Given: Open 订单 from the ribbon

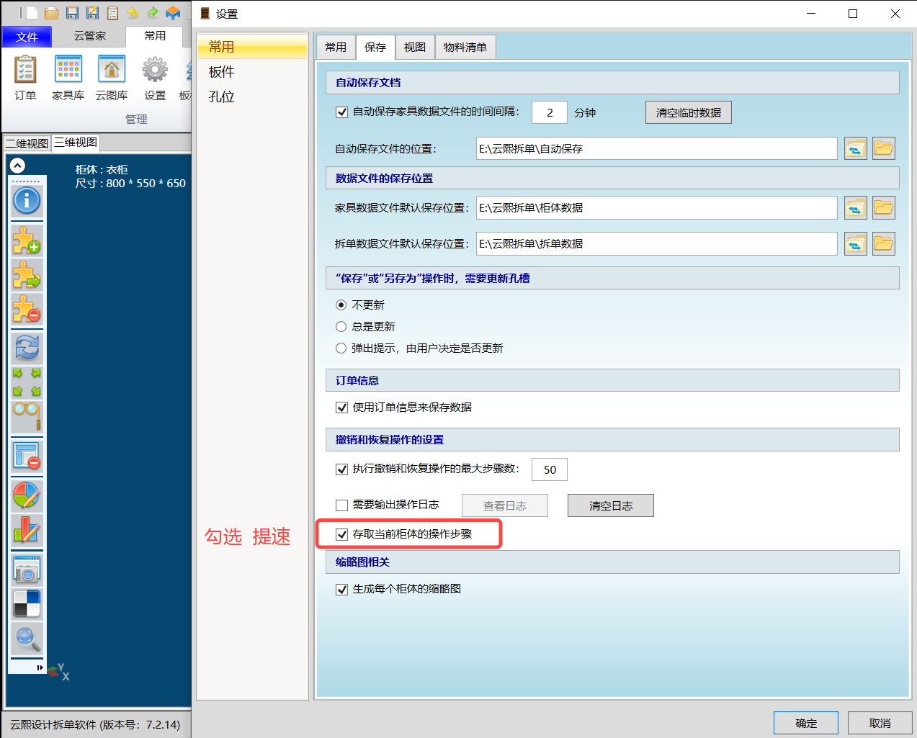Looking at the screenshot, I should 25,78.
